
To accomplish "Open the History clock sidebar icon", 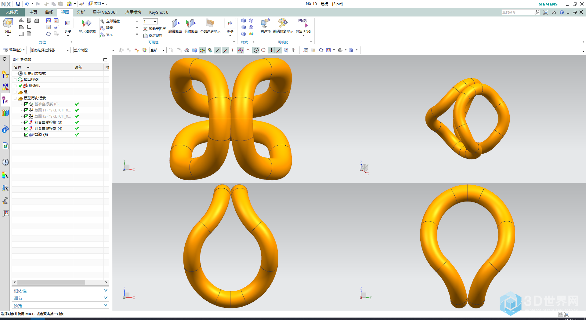I will pos(5,162).
